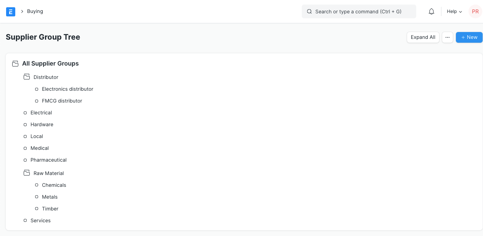Image resolution: width=483 pixels, height=236 pixels.
Task: Select the Hardware circle node icon
Action: click(25, 125)
